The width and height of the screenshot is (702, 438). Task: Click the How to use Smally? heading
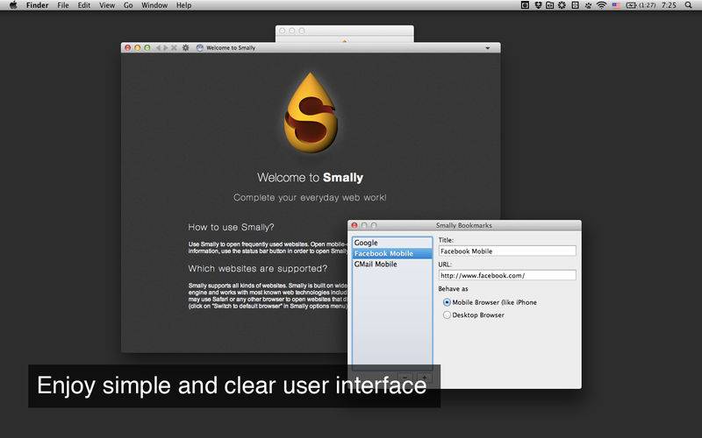coord(231,227)
